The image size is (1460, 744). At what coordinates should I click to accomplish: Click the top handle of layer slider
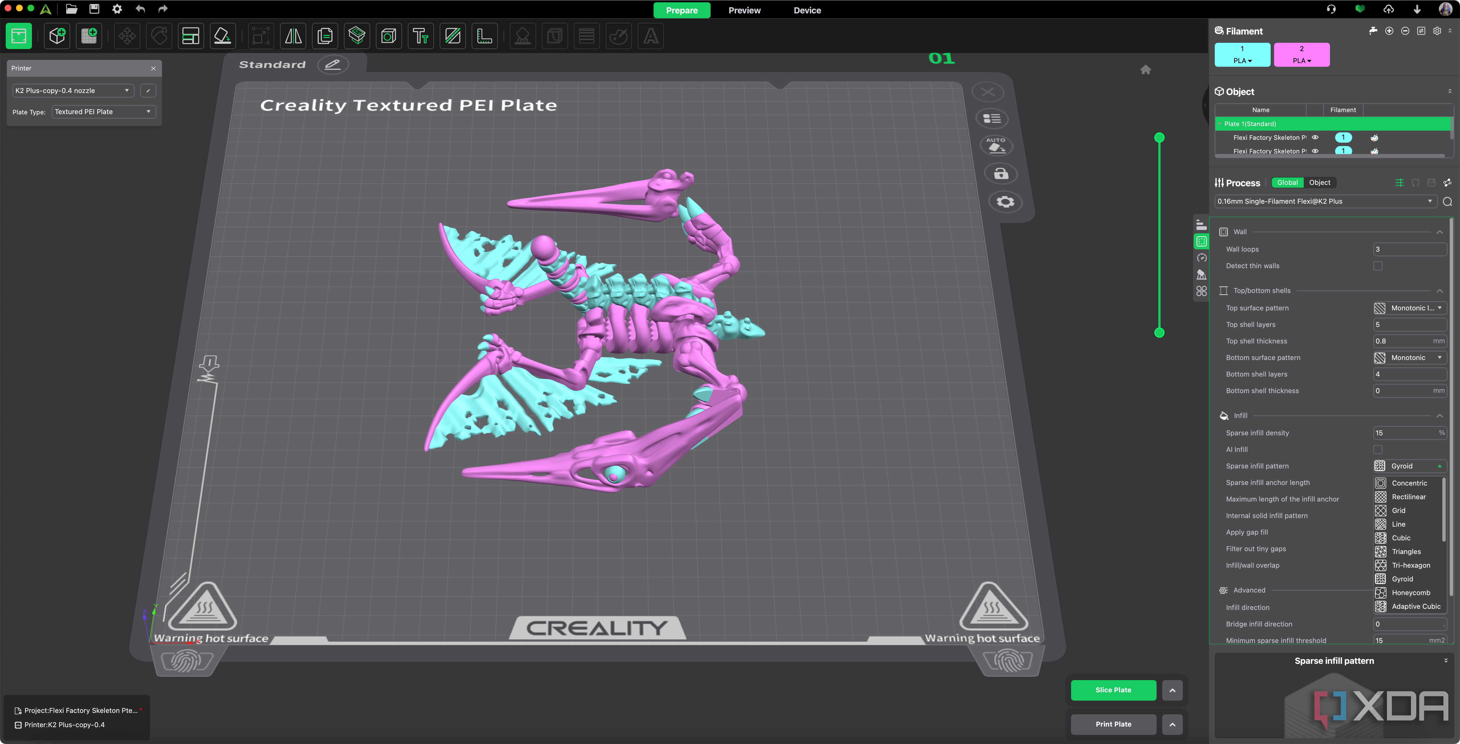point(1159,138)
